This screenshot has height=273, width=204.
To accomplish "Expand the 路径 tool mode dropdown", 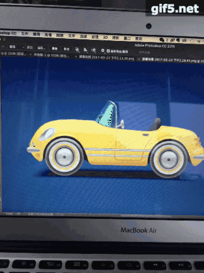I will pyautogui.click(x=16, y=47).
